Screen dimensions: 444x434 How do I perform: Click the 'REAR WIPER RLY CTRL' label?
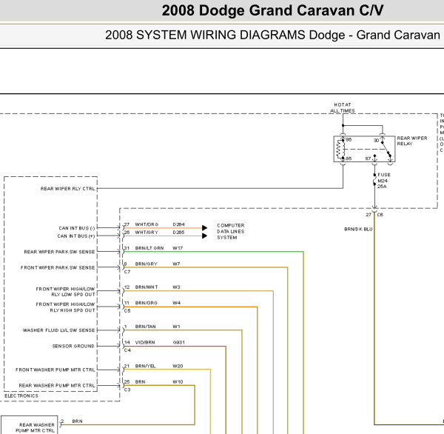point(67,189)
